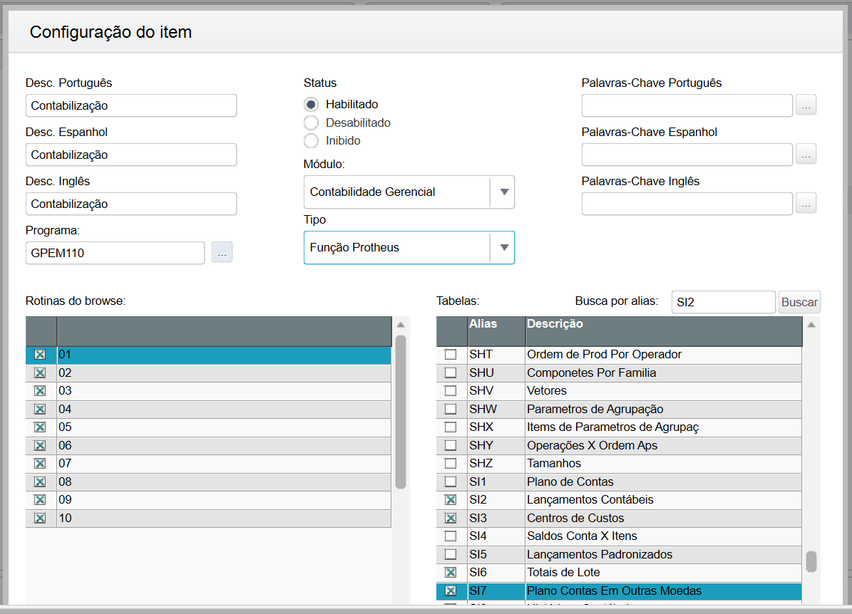The image size is (852, 614).
Task: Click the Palavras-Chave Português input field
Action: [687, 105]
